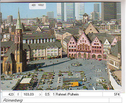Click the yellow truck in the postcard
The height and width of the screenshot is (103, 126).
pyautogui.click(x=75, y=84)
